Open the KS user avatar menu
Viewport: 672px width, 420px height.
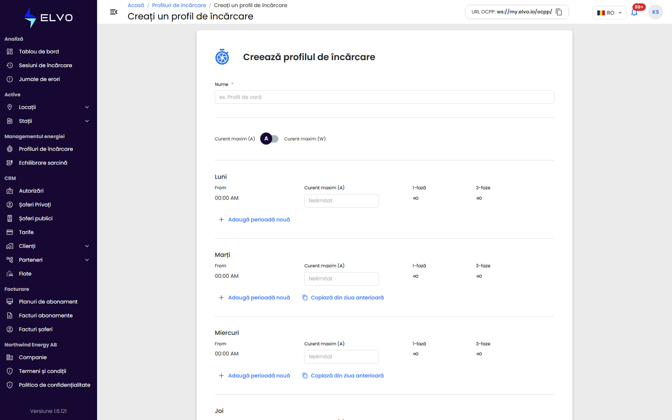point(655,12)
